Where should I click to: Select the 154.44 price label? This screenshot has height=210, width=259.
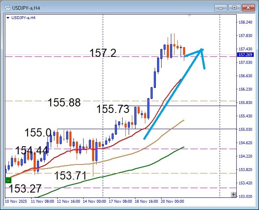pyautogui.click(x=32, y=151)
